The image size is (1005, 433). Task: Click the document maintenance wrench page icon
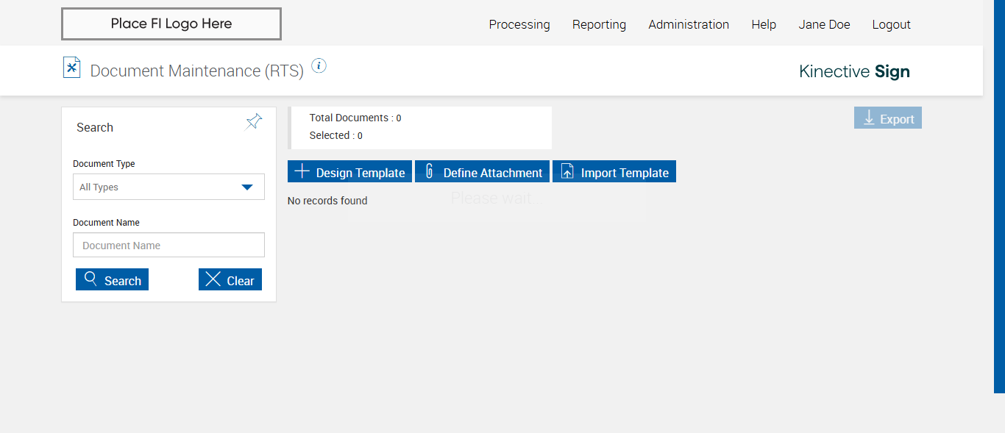tap(71, 68)
